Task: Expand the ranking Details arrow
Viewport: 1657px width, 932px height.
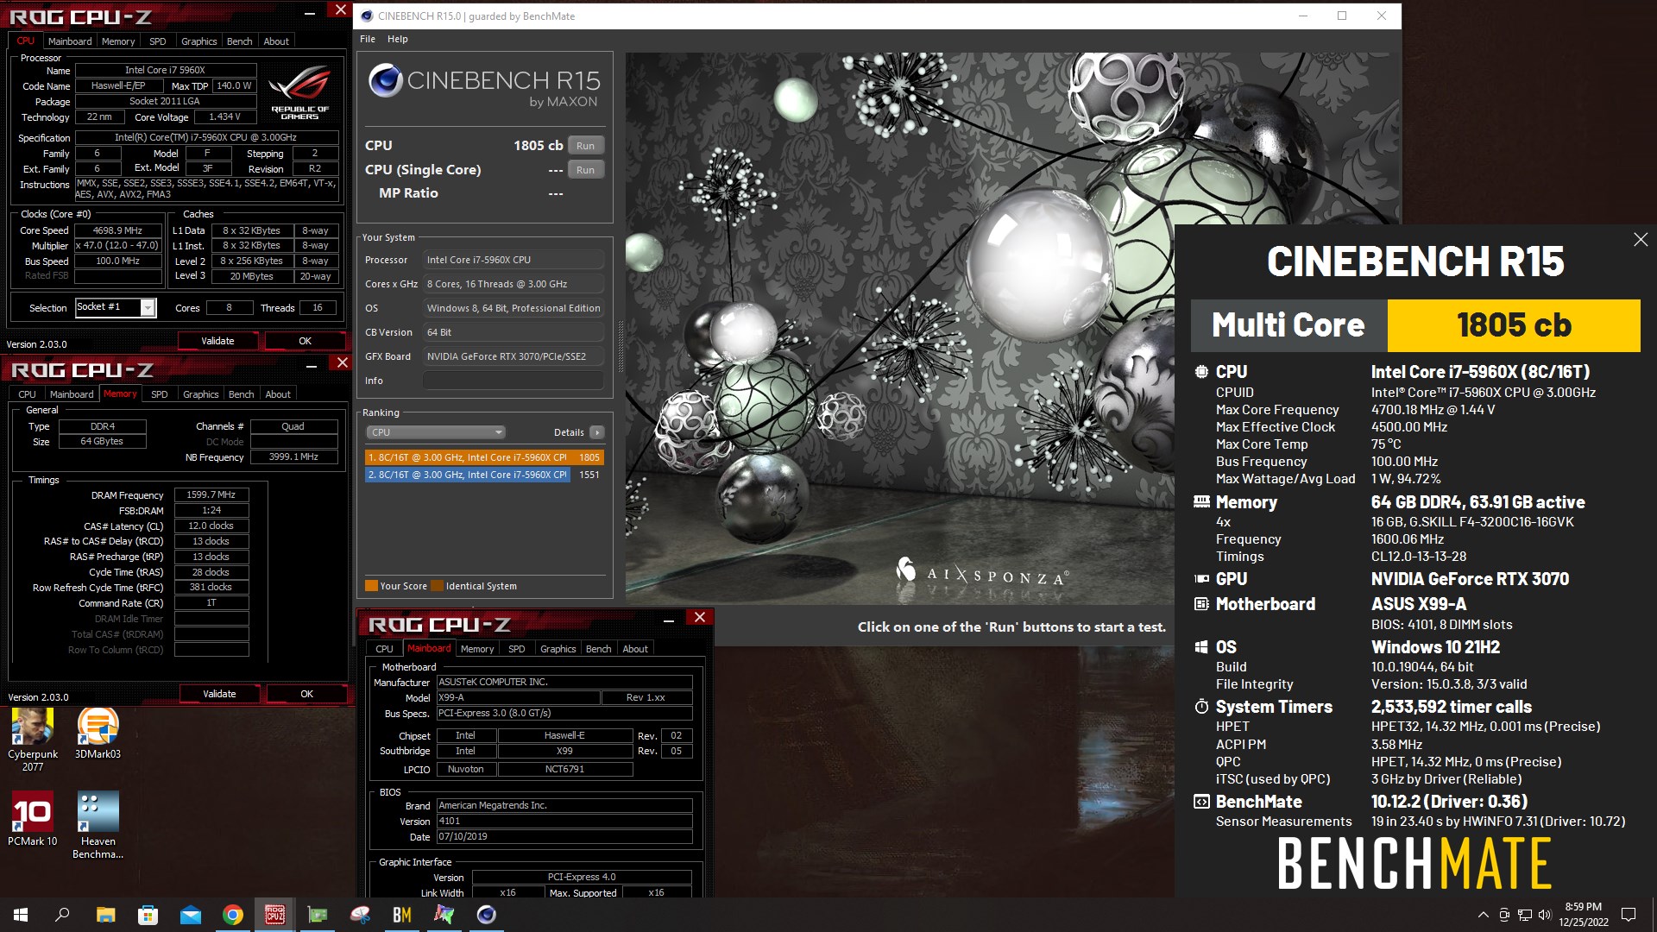Action: coord(597,432)
